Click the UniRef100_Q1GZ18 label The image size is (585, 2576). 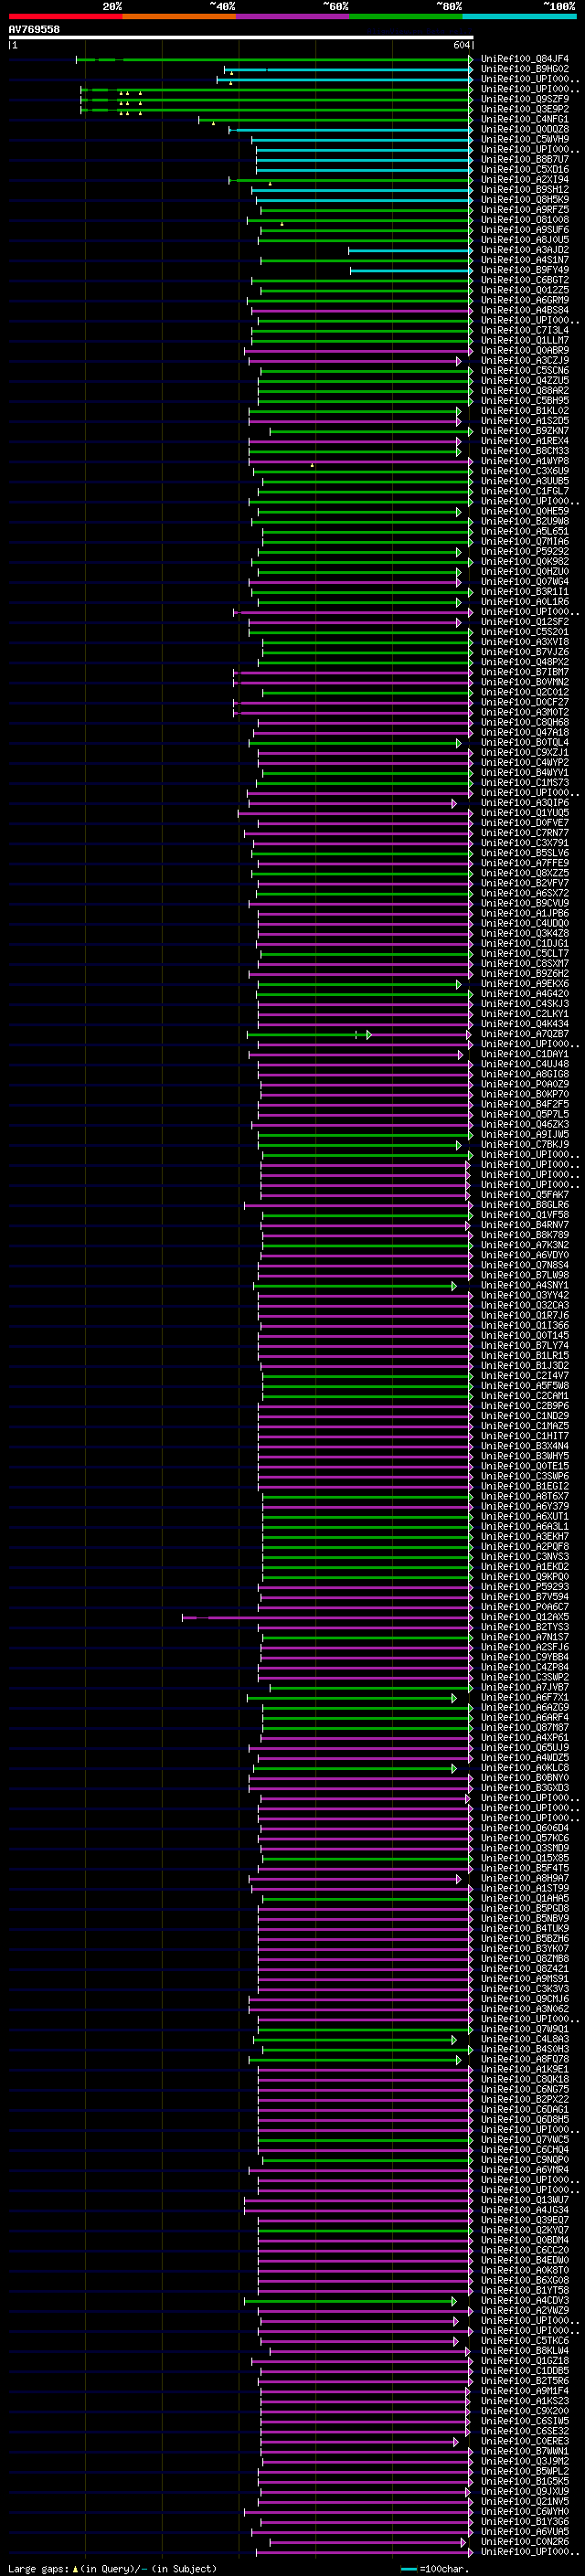[x=525, y=2360]
